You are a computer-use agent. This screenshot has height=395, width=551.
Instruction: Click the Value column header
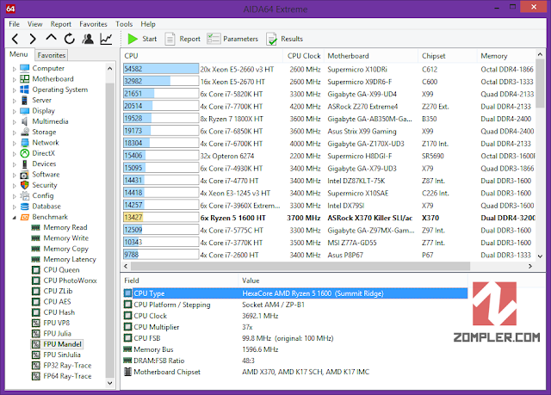point(353,281)
